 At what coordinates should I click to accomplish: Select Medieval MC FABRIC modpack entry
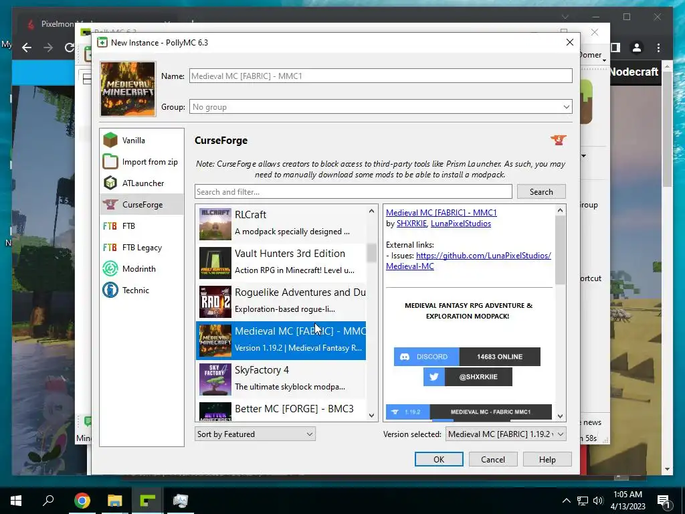click(x=281, y=340)
